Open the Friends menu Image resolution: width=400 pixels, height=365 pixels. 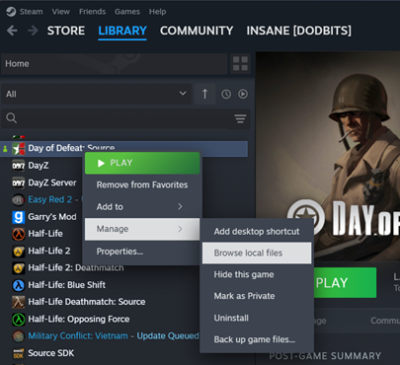[92, 12]
